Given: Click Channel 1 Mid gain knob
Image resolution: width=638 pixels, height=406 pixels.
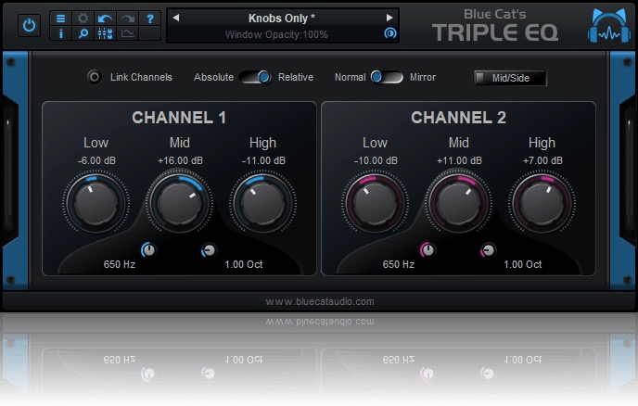Looking at the screenshot, I should [180, 203].
